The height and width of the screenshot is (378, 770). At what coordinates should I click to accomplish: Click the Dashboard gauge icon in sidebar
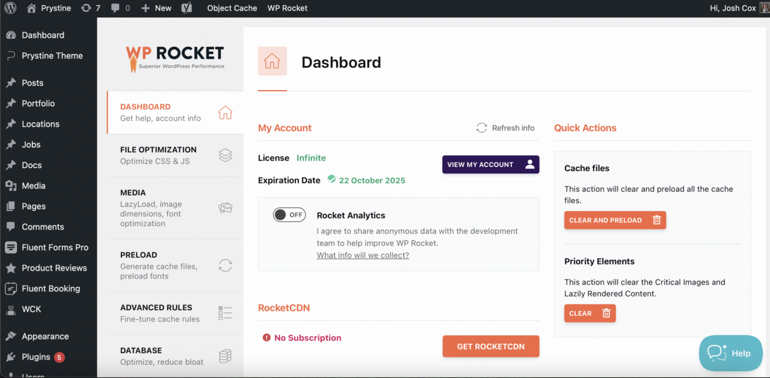(x=11, y=35)
